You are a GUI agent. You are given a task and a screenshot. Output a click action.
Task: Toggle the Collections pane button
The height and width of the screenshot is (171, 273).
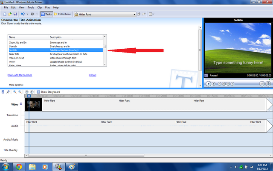pyautogui.click(x=62, y=14)
